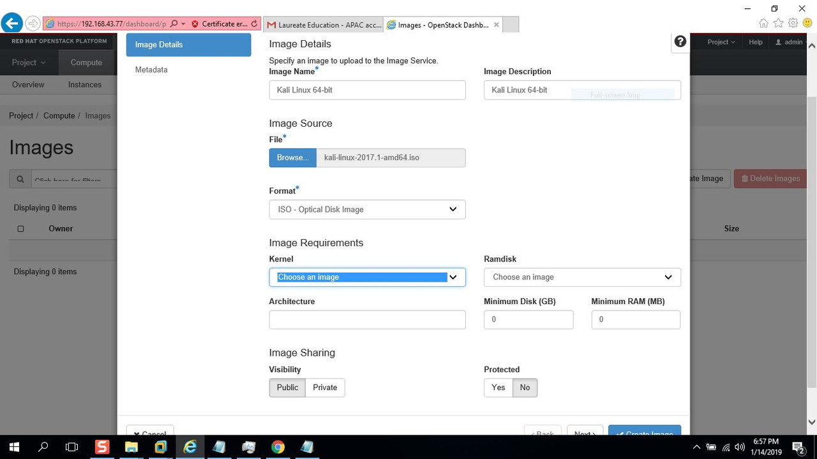This screenshot has height=459, width=817.
Task: Open the red S application in taskbar
Action: (102, 447)
